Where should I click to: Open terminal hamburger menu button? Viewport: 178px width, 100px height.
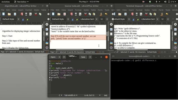[x=159, y=56]
